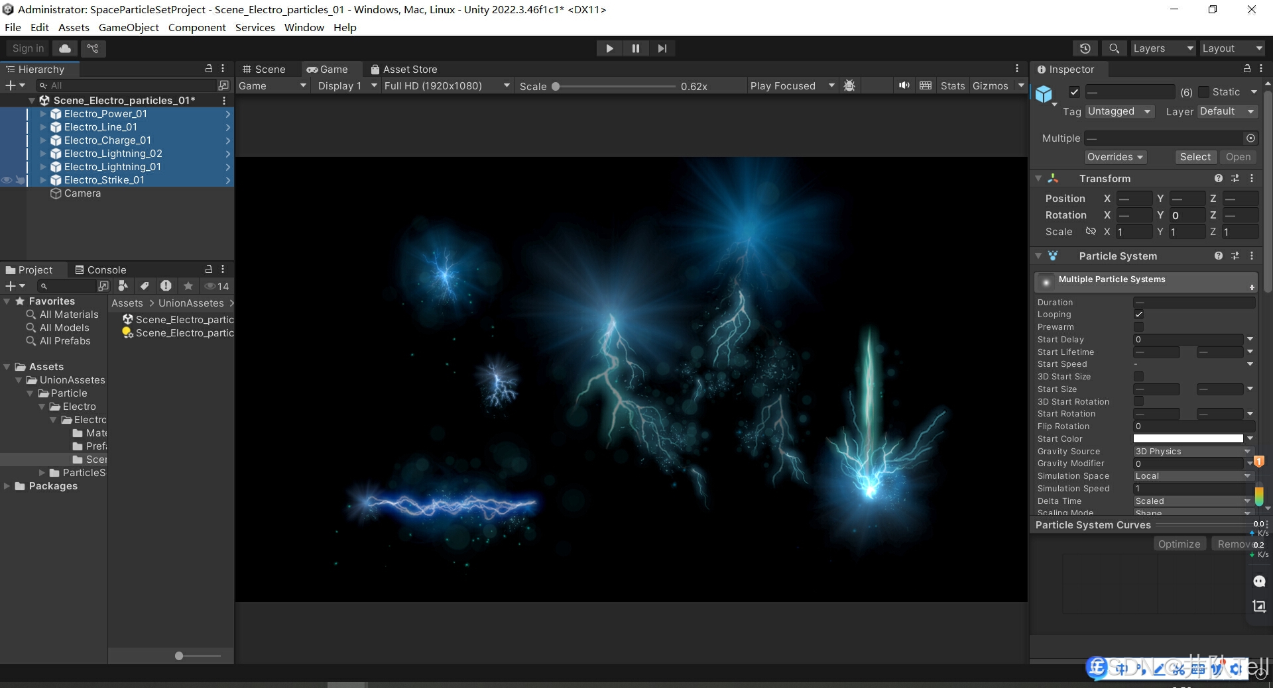Toggle the frame debugger bug icon
Viewport: 1273px width, 688px height.
pos(849,85)
